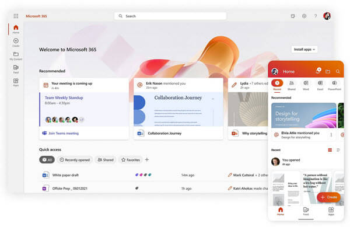The image size is (350, 227).
Task: Open notifications bell in mobile panel
Action: tap(318, 71)
